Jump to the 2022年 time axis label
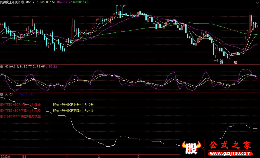This screenshot has width=260, height=158. 6,156
